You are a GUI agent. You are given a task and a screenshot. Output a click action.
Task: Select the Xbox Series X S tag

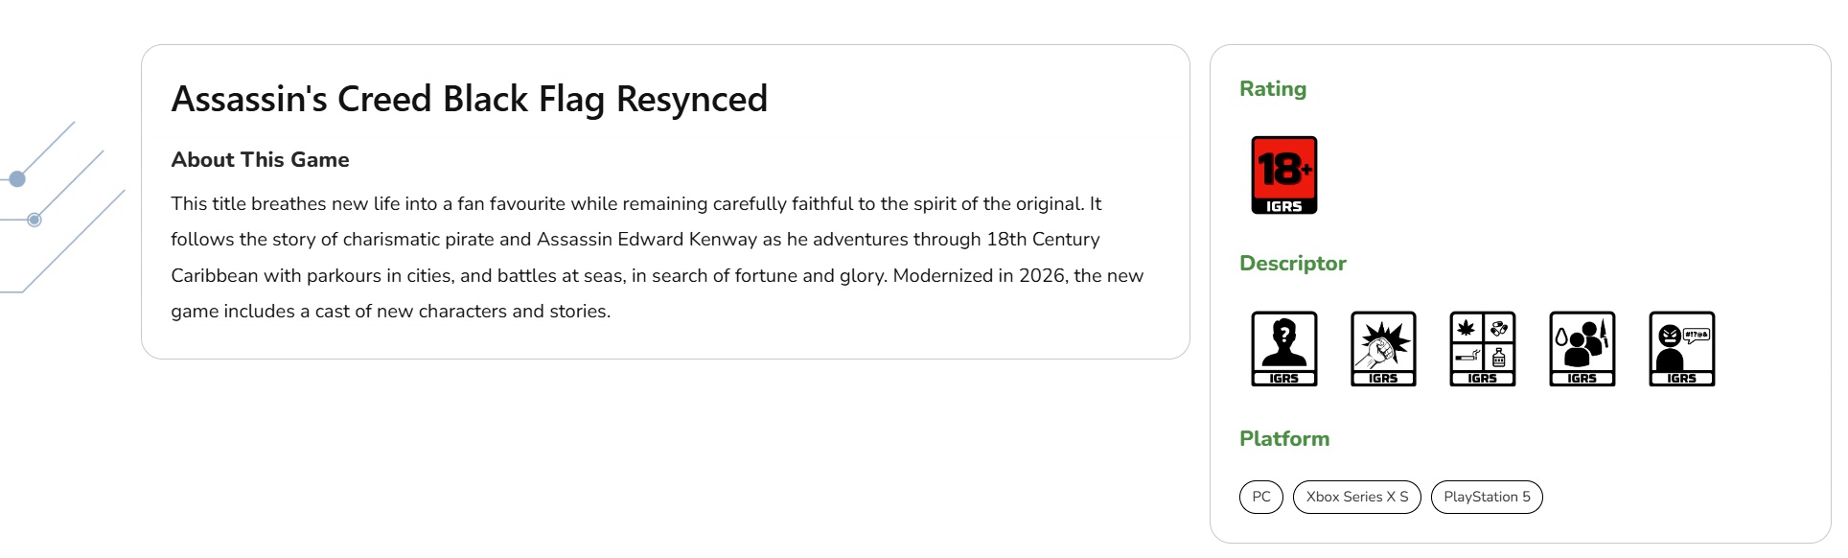[x=1356, y=497]
